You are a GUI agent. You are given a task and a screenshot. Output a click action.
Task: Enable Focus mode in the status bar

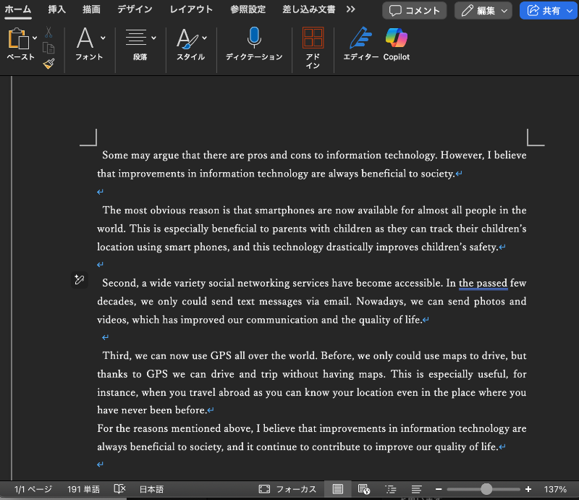(288, 489)
